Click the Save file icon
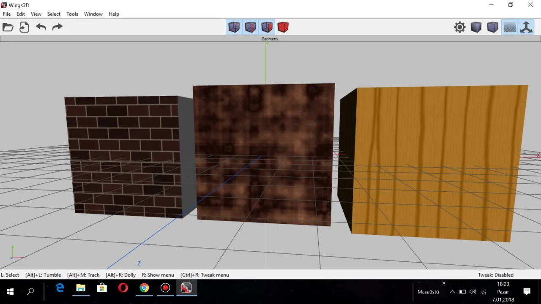Viewport: 541px width, 304px height. [x=24, y=27]
